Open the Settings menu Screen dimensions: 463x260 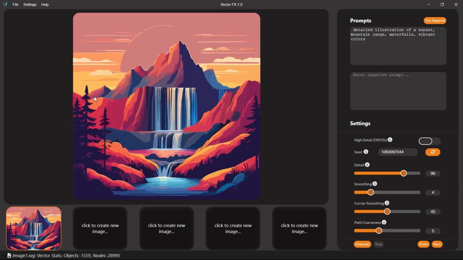point(30,4)
